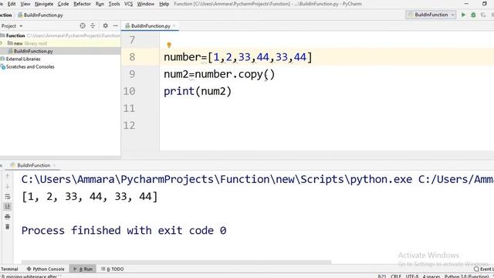494x278 pixels.
Task: Select the Function project root folder
Action: pyautogui.click(x=15, y=36)
